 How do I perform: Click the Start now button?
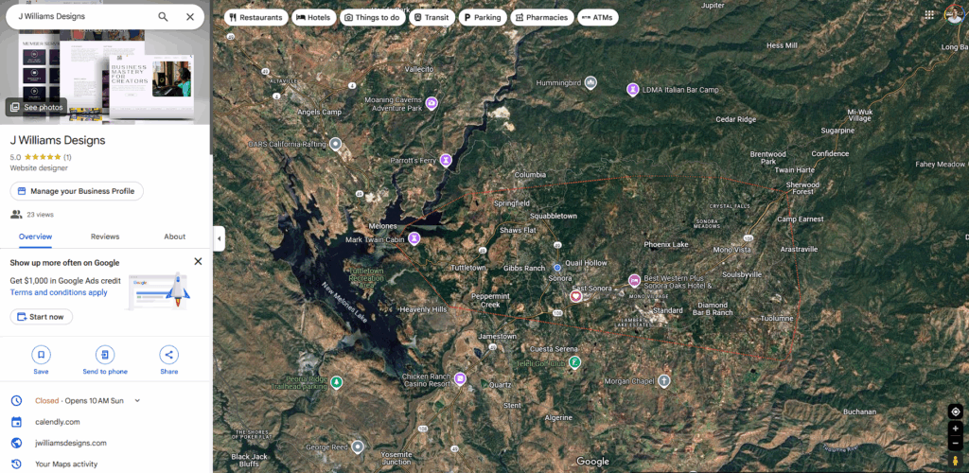pyautogui.click(x=41, y=317)
